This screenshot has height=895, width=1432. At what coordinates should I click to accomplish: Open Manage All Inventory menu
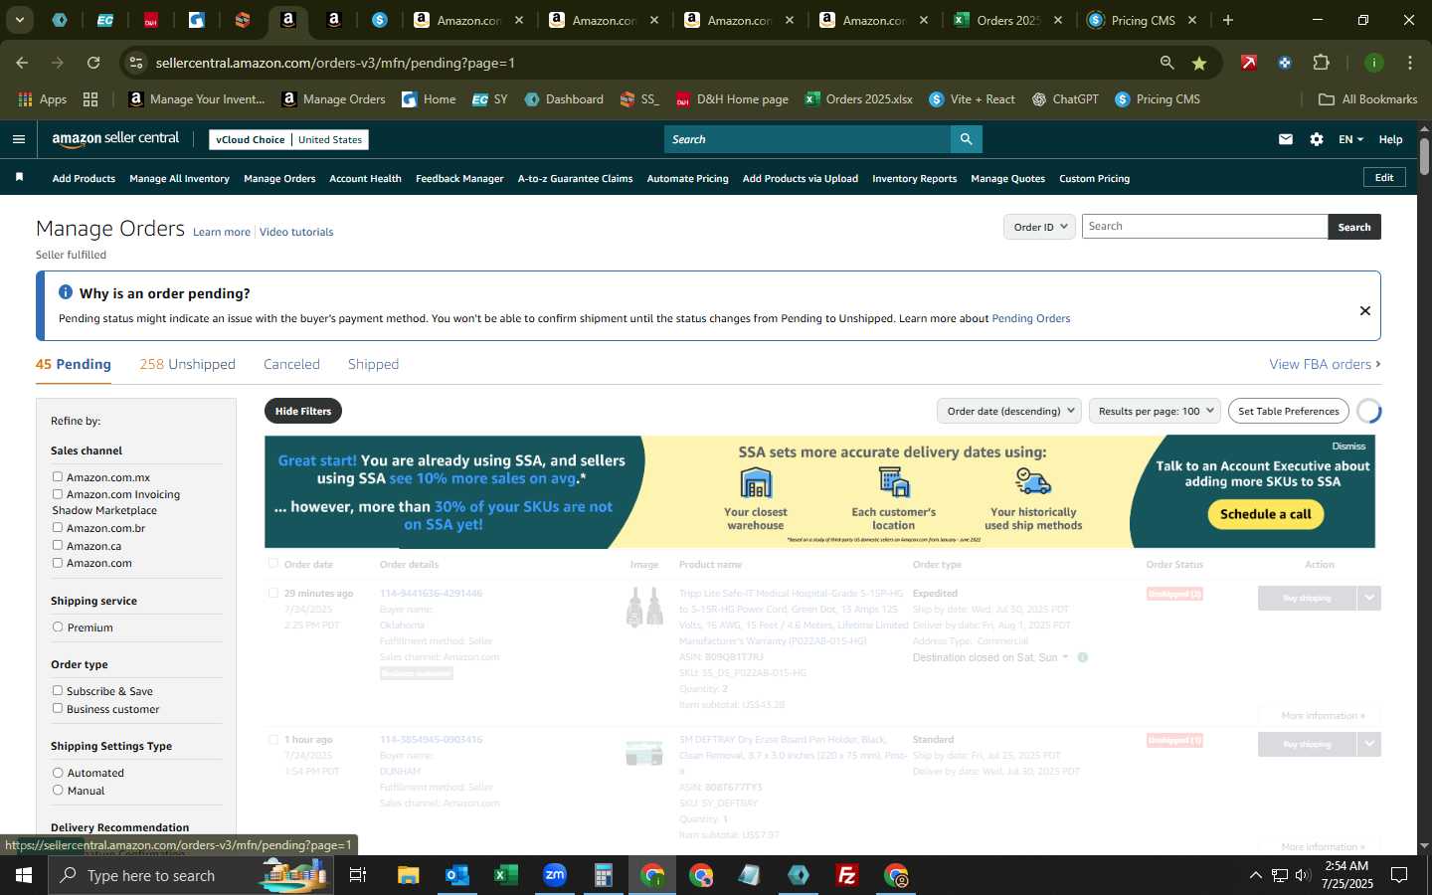(x=179, y=178)
